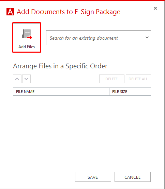The width and height of the screenshot is (165, 189).
Task: Click the red arrow on Add Files icon
Action: tap(30, 38)
